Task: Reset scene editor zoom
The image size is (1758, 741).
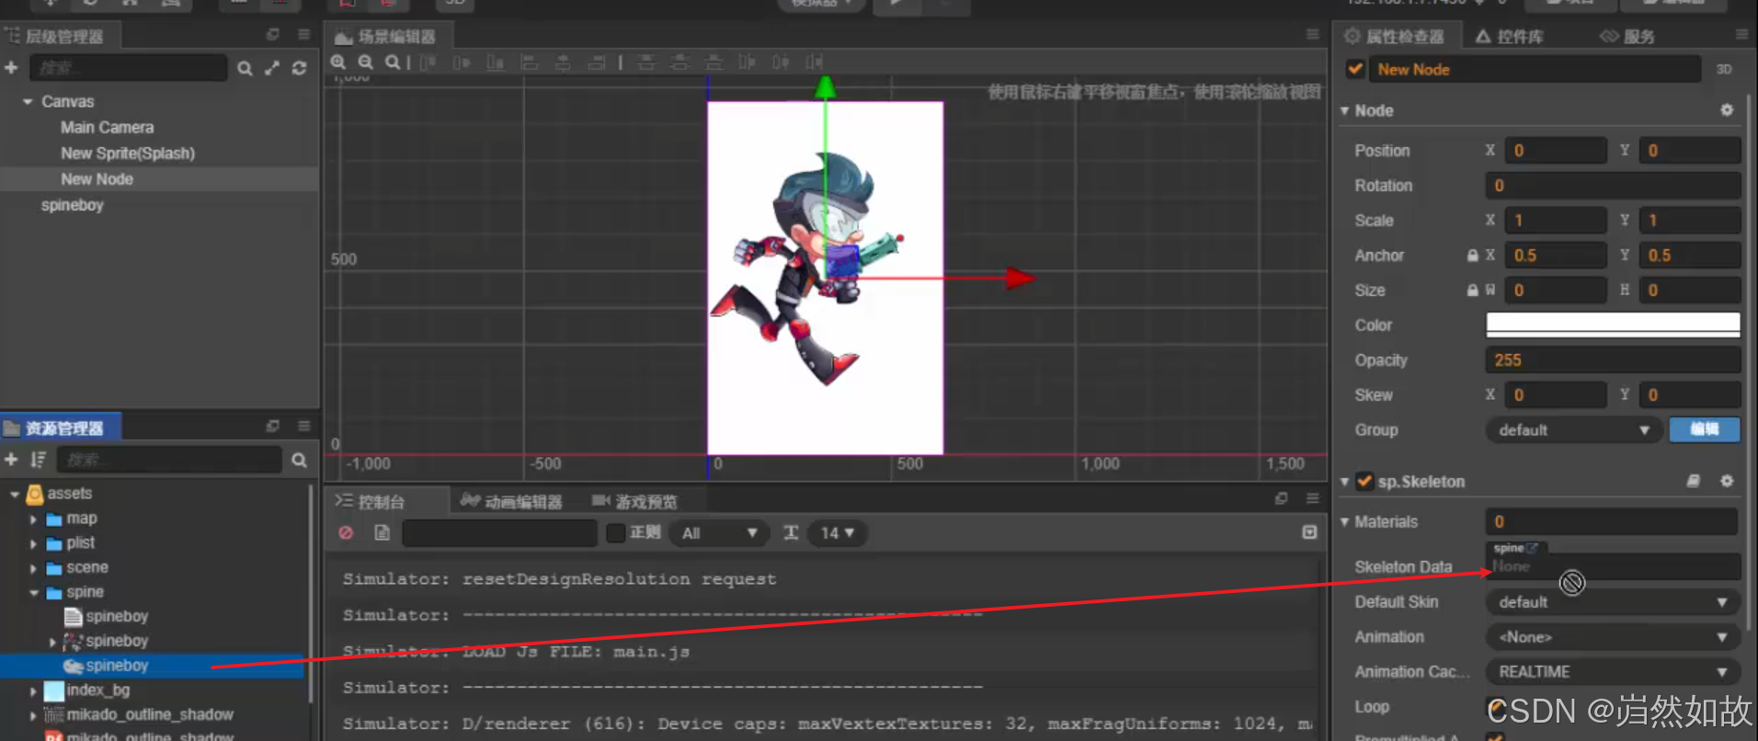Action: pyautogui.click(x=393, y=63)
